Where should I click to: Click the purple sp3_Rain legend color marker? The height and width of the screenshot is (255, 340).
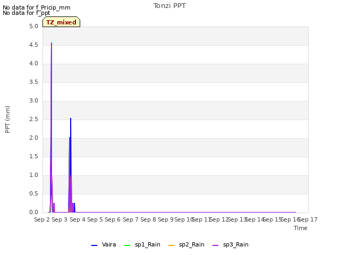[x=215, y=245]
